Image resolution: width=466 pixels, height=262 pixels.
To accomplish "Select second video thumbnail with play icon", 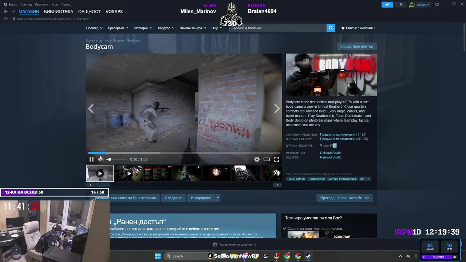I will 129,173.
